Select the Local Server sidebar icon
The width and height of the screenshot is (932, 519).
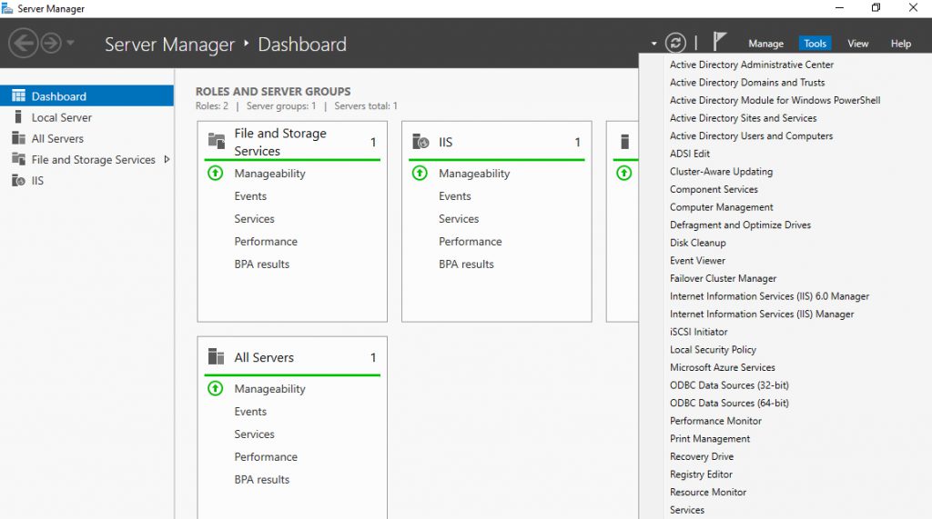(x=18, y=117)
